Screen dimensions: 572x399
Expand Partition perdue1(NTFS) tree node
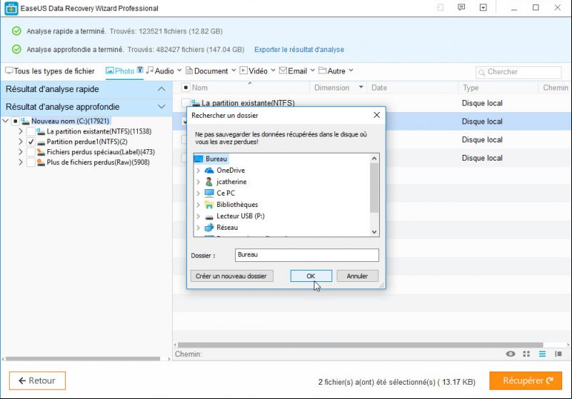pos(21,141)
